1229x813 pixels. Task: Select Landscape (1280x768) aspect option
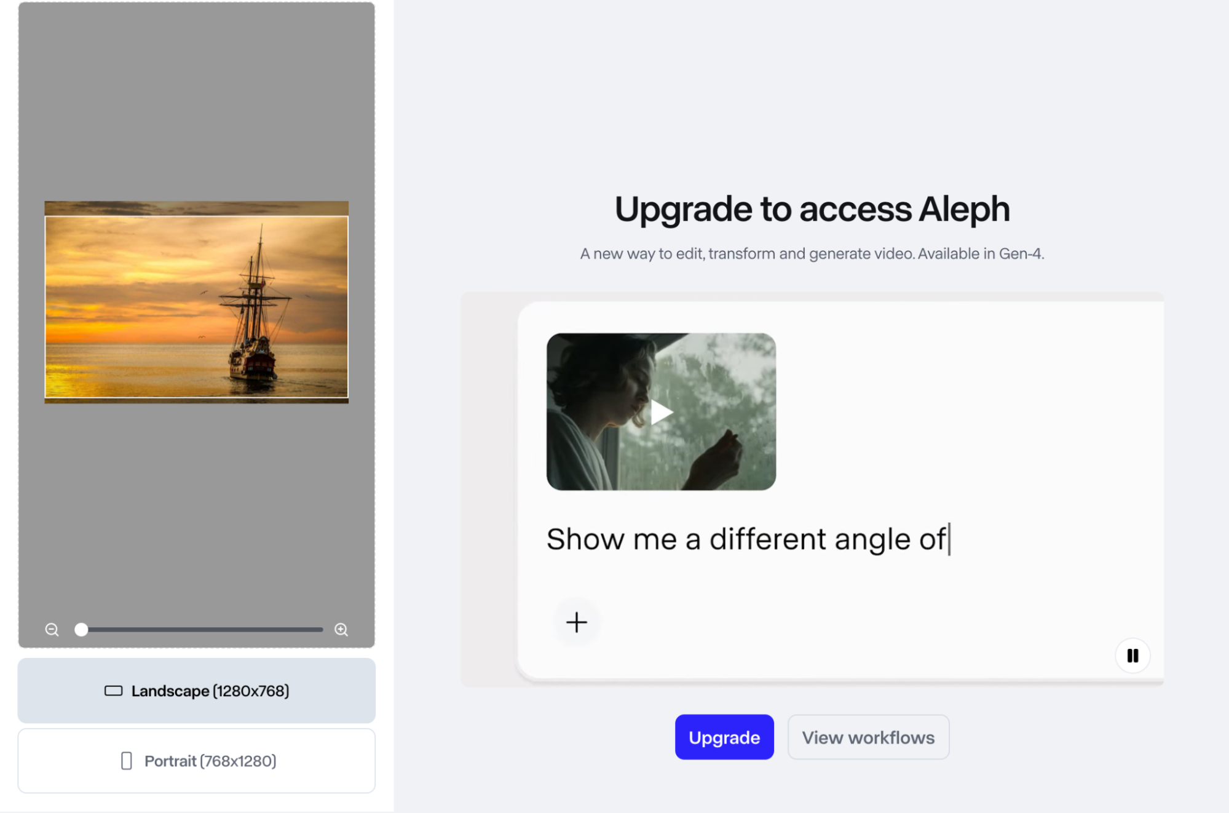click(x=197, y=691)
